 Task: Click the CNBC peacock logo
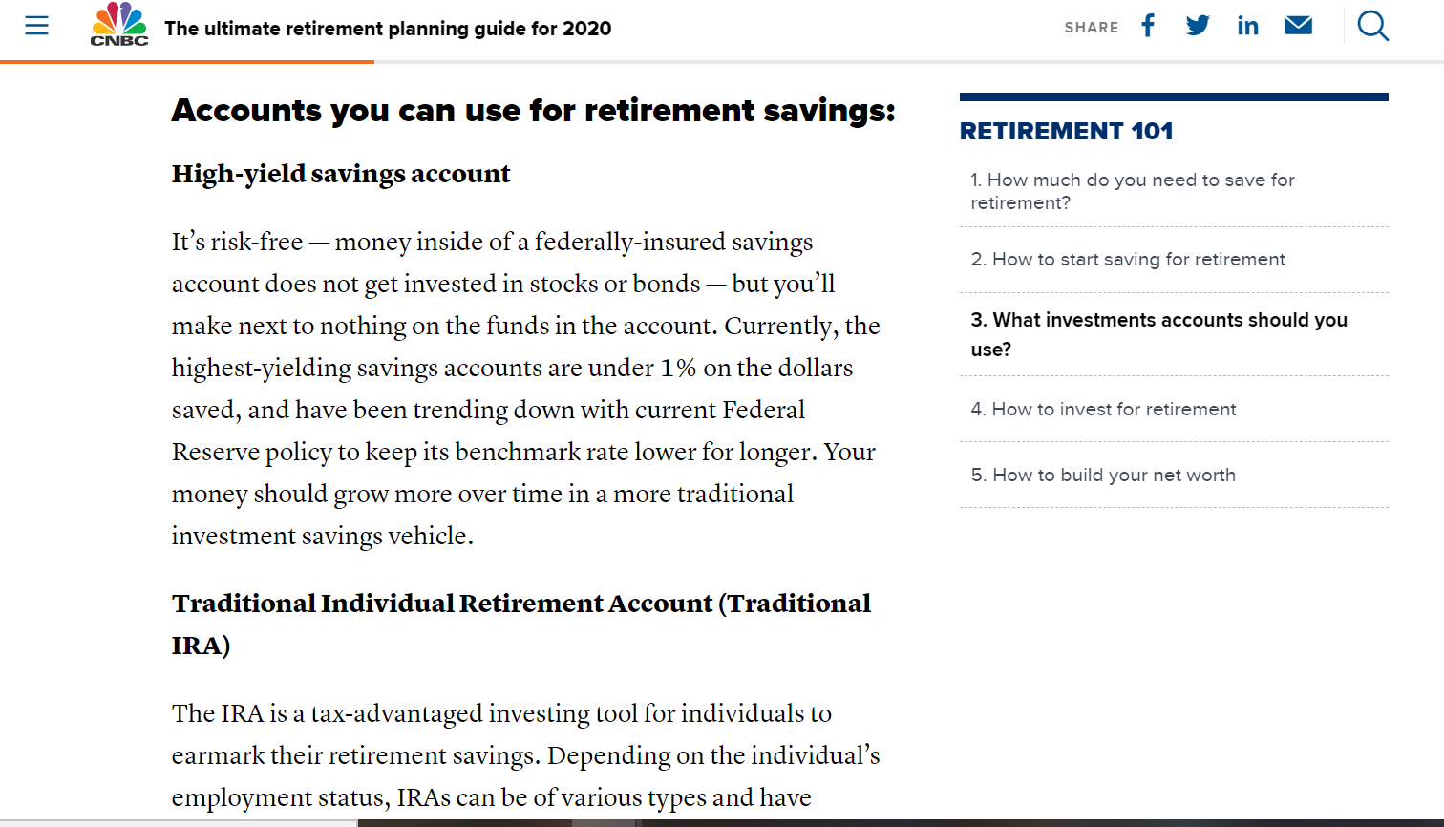click(x=119, y=25)
